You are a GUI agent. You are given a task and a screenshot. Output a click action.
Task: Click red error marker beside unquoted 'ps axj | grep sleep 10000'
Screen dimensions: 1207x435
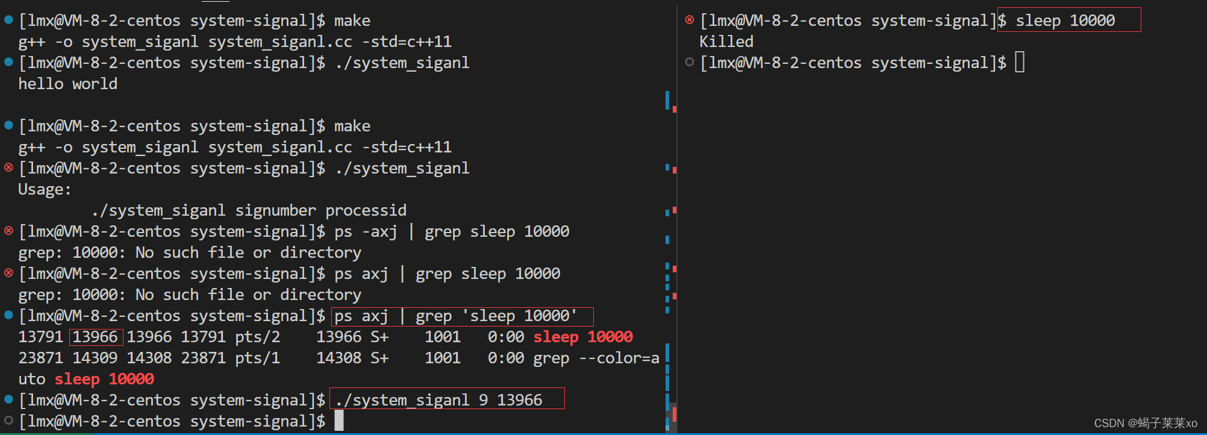pos(8,272)
